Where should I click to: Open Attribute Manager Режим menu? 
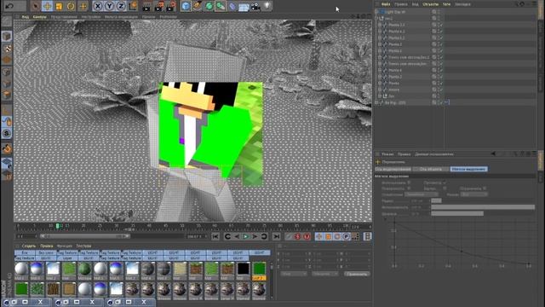387,153
